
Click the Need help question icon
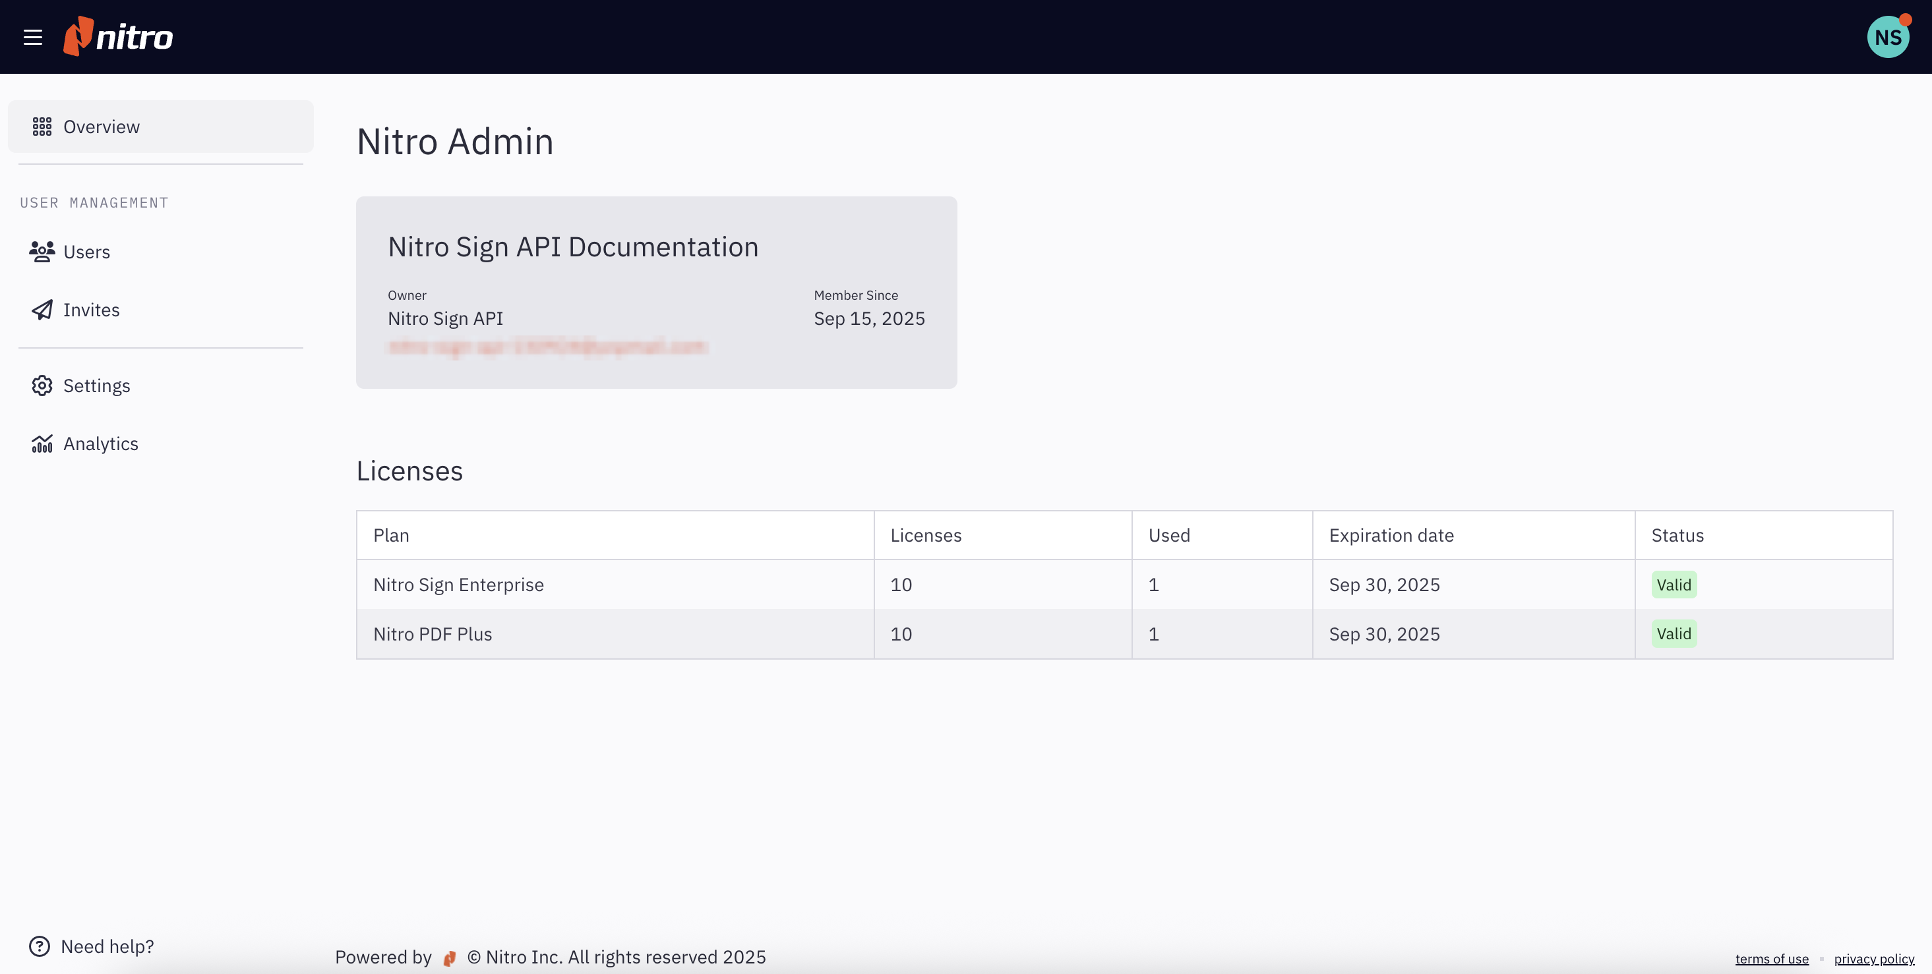coord(39,946)
